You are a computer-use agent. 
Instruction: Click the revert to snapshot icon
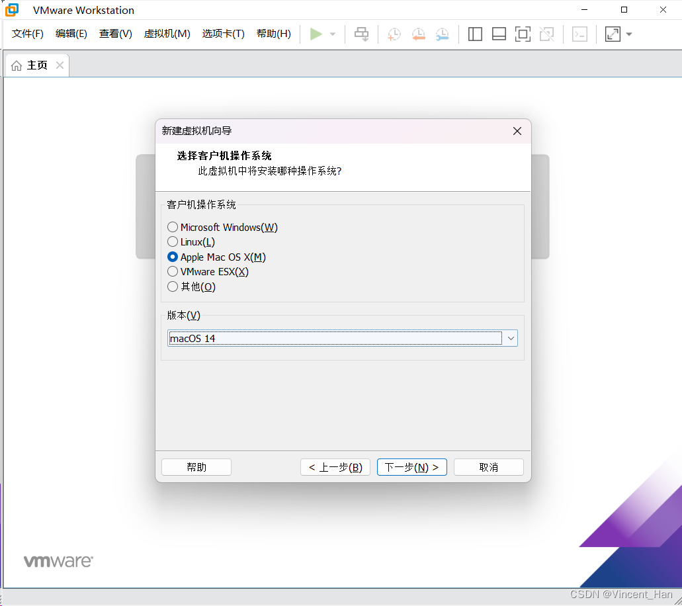tap(419, 34)
